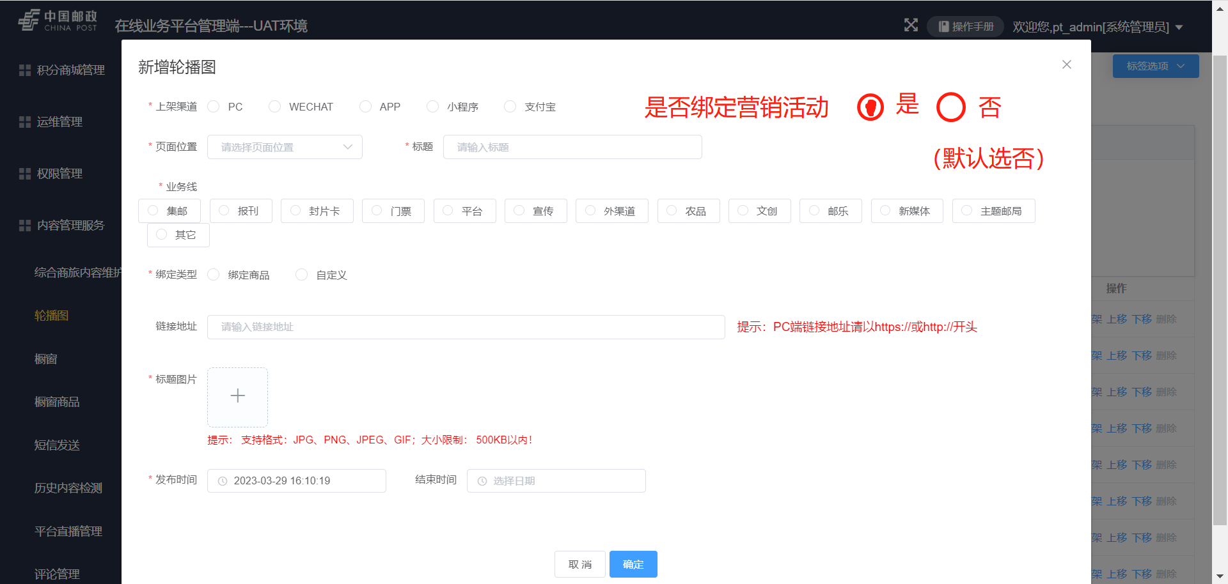Click the 请输入链接地址 link input field

click(466, 327)
